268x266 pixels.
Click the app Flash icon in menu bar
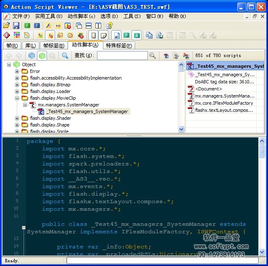click(6, 16)
